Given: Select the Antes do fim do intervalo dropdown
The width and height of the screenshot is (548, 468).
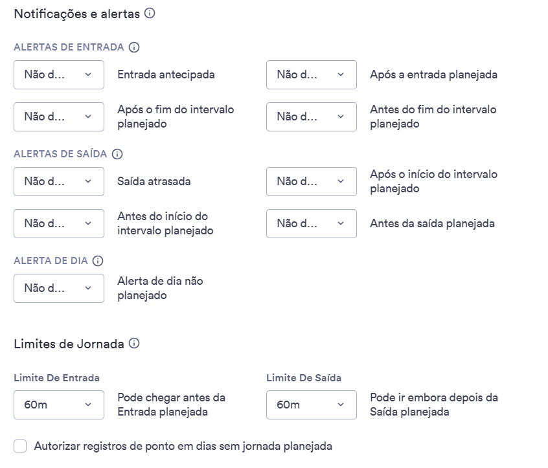Looking at the screenshot, I should (312, 117).
